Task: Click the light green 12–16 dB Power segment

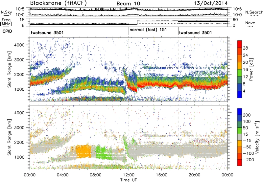Action: (240, 73)
